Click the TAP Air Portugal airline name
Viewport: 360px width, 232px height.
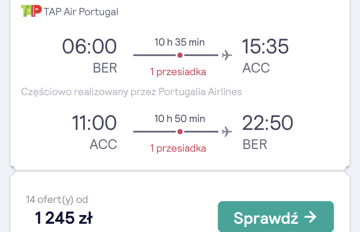[81, 12]
